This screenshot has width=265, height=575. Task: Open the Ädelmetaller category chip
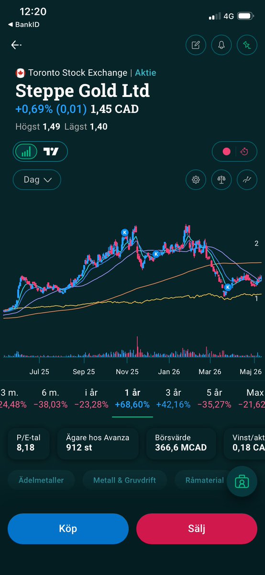41,480
